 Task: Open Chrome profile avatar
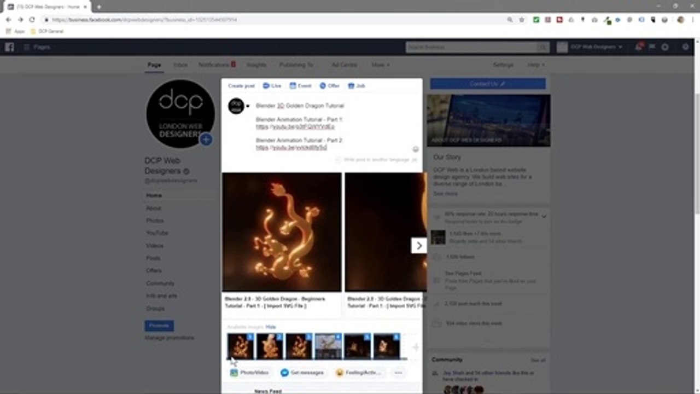click(680, 20)
